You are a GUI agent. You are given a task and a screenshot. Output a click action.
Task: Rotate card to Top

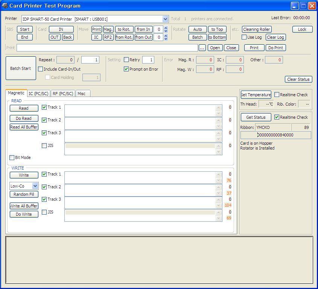(x=217, y=29)
